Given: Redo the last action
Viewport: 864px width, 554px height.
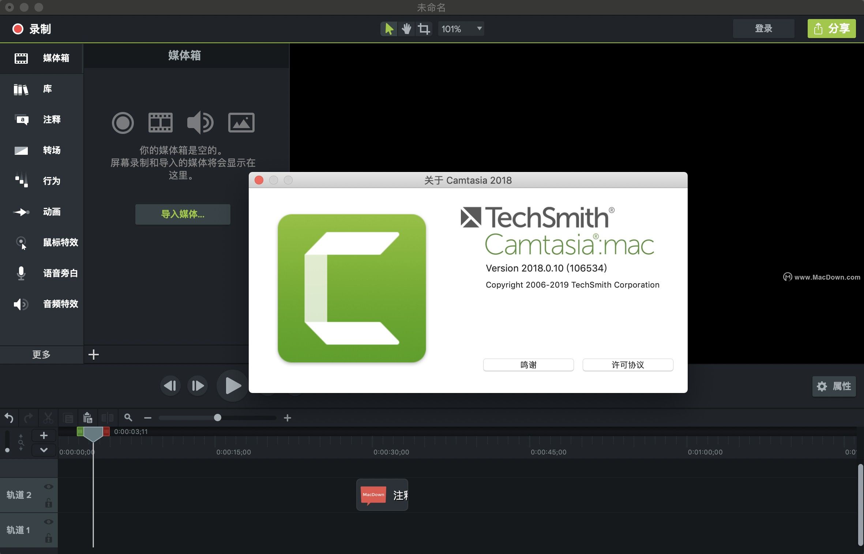Looking at the screenshot, I should 29,418.
